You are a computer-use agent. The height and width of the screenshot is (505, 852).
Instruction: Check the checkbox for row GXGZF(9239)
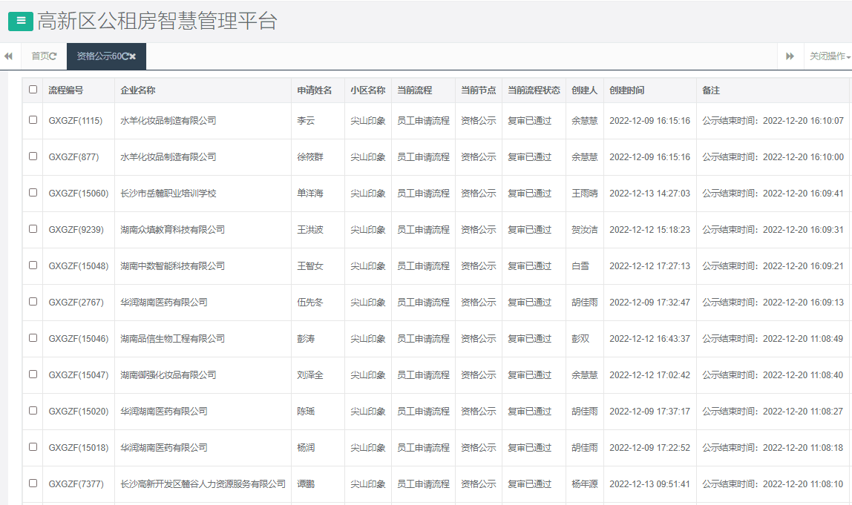click(32, 230)
